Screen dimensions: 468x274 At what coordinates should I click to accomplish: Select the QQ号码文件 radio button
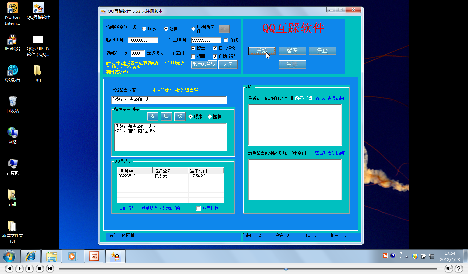coord(194,29)
